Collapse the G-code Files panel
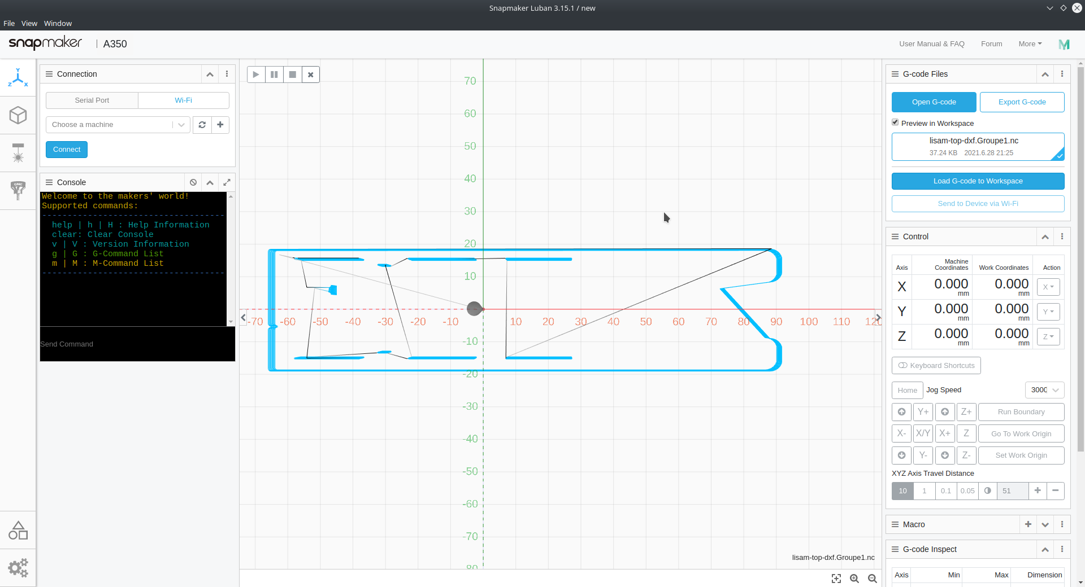The height and width of the screenshot is (587, 1085). 1045,74
